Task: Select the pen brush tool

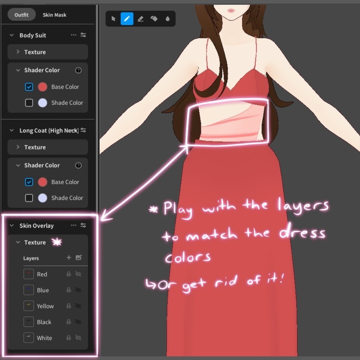Action: 127,19
